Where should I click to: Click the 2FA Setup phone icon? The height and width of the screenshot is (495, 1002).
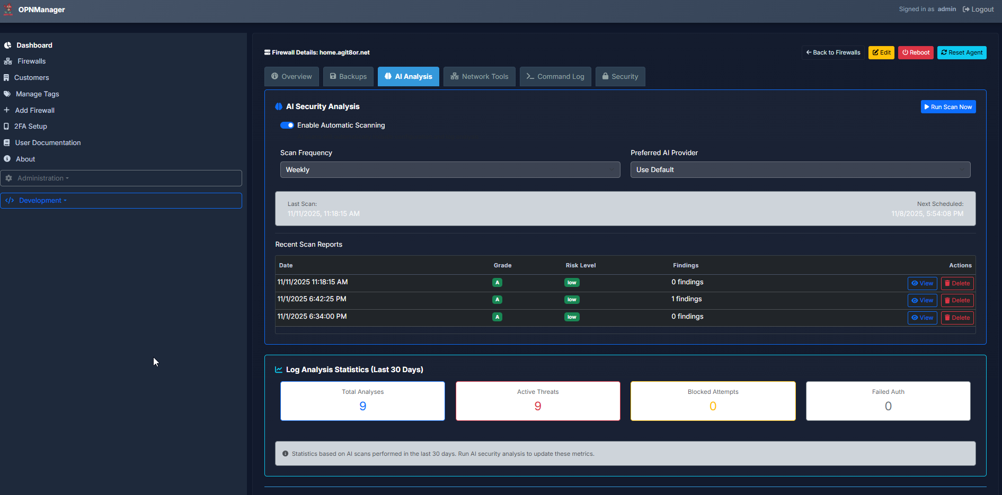coord(6,127)
